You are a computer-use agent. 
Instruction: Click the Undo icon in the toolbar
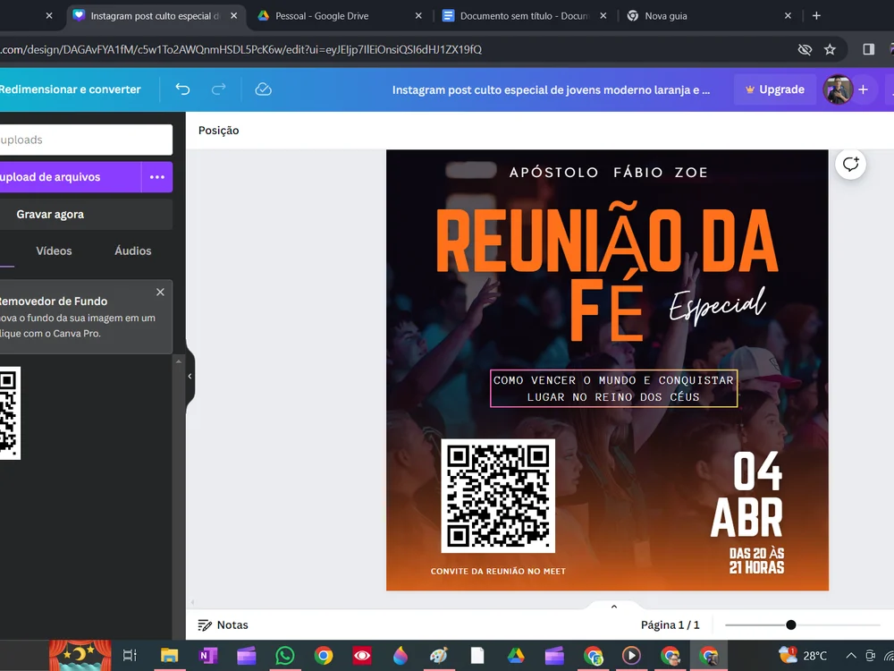pos(182,89)
